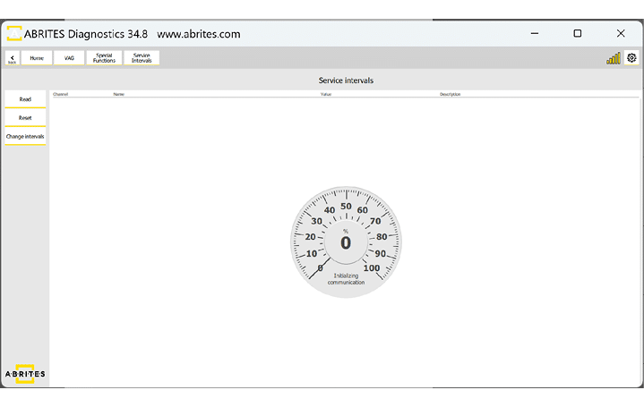Close the Abrites Diagnostics window

point(621,33)
